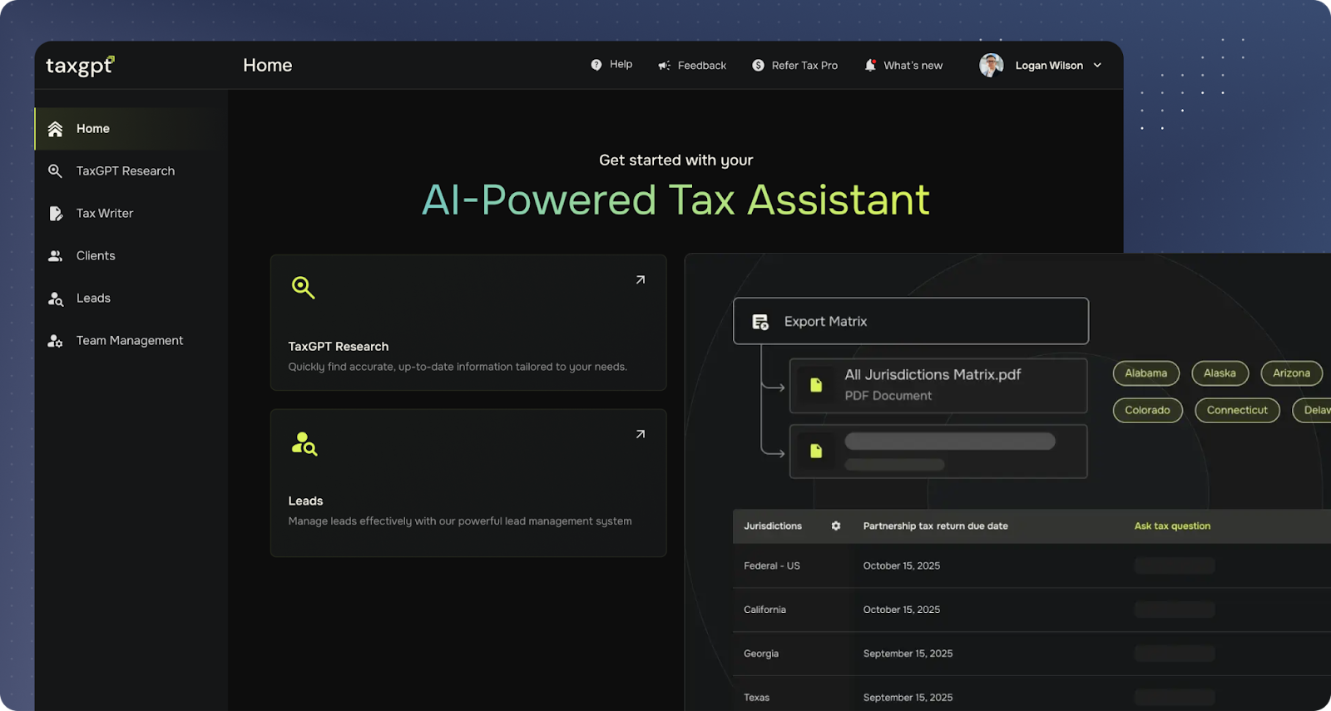
Task: Click the Tax Writer document icon in sidebar
Action: coord(55,214)
